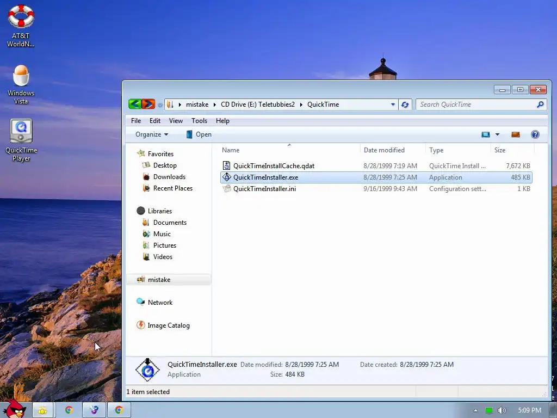Open the Pictures library
Image resolution: width=557 pixels, height=418 pixels.
click(164, 245)
